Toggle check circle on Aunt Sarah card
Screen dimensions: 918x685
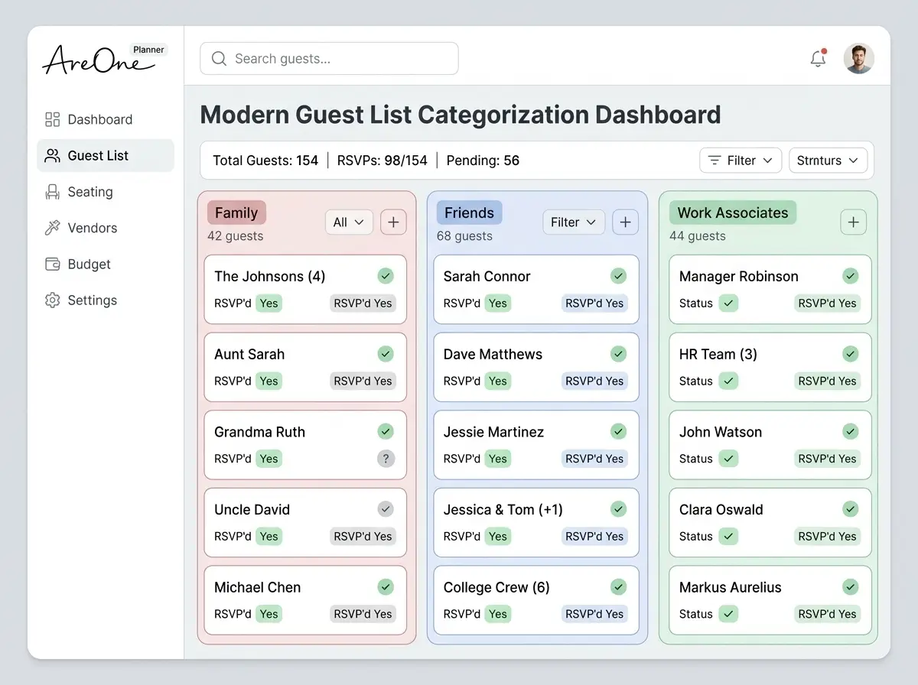click(x=386, y=354)
